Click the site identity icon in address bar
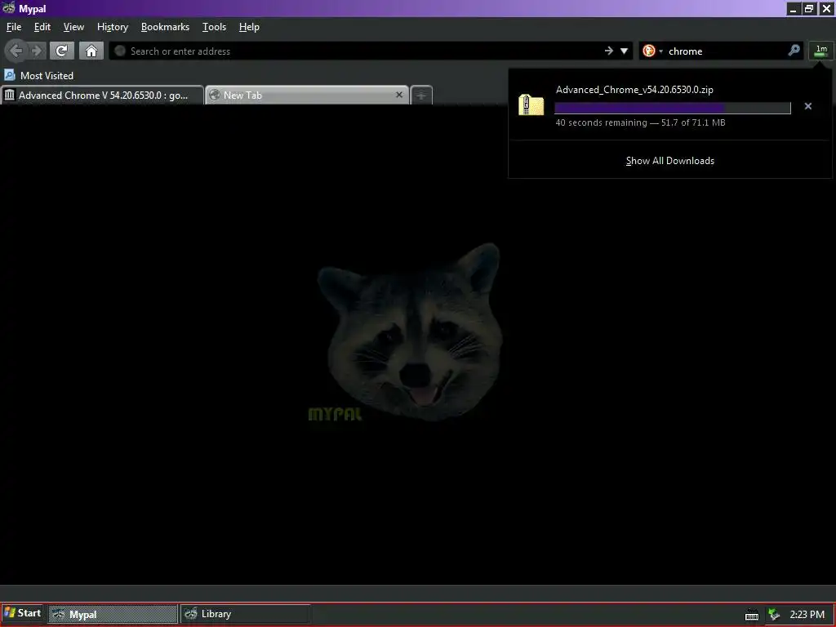836x627 pixels. click(x=120, y=51)
